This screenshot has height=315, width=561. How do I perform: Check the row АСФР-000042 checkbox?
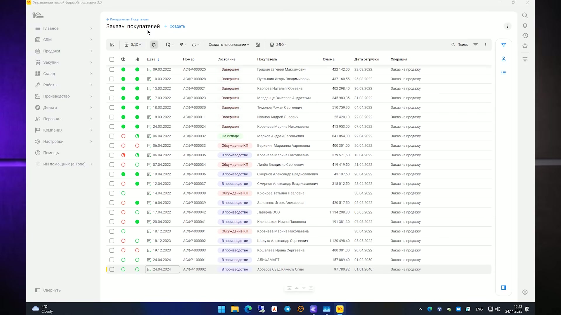coord(112,212)
